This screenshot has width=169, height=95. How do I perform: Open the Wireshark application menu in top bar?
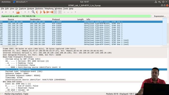coord(20,2)
